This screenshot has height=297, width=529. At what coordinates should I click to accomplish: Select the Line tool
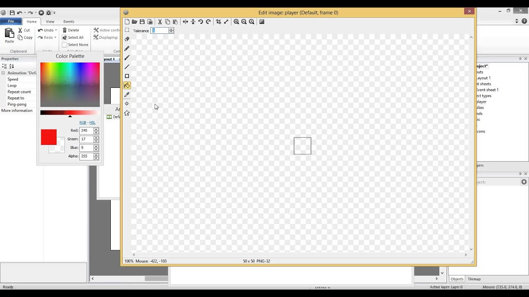(127, 67)
